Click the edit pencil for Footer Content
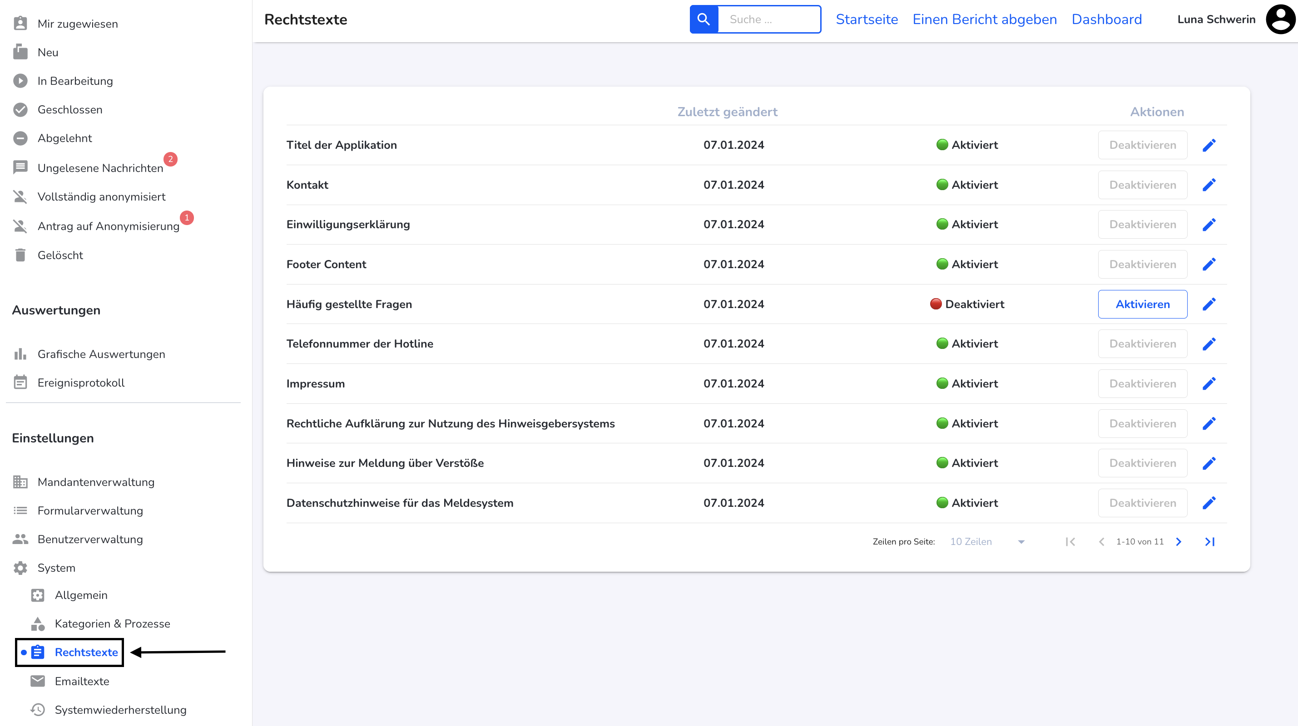 click(x=1209, y=265)
